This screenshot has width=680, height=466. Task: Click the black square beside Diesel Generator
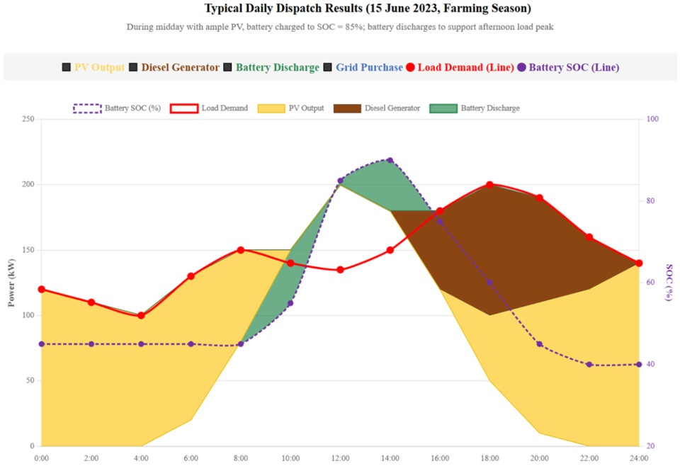click(x=134, y=67)
